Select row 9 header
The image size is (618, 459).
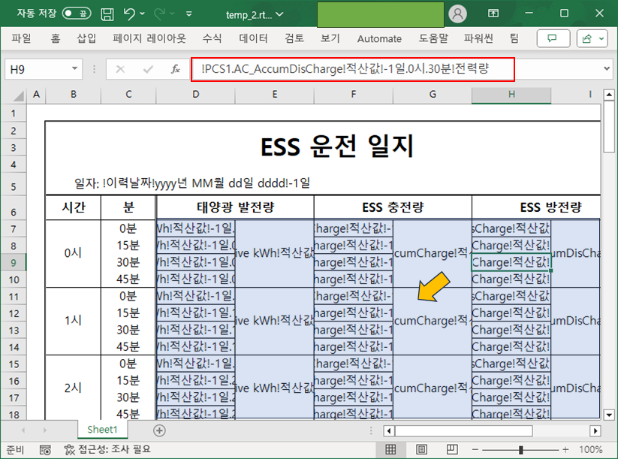(14, 263)
